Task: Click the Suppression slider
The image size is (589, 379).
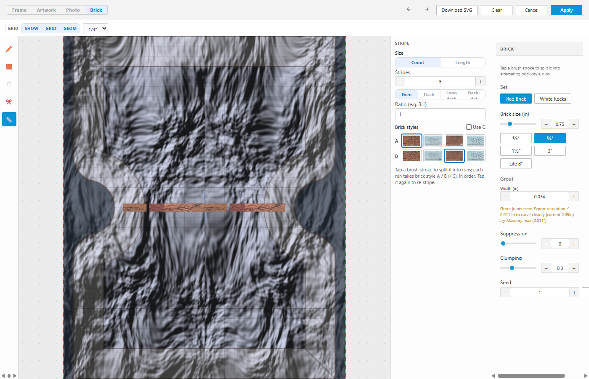Action: click(518, 243)
